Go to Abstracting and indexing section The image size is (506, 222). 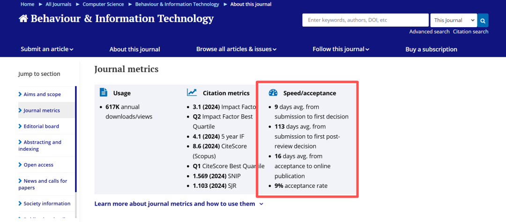pyautogui.click(x=42, y=145)
